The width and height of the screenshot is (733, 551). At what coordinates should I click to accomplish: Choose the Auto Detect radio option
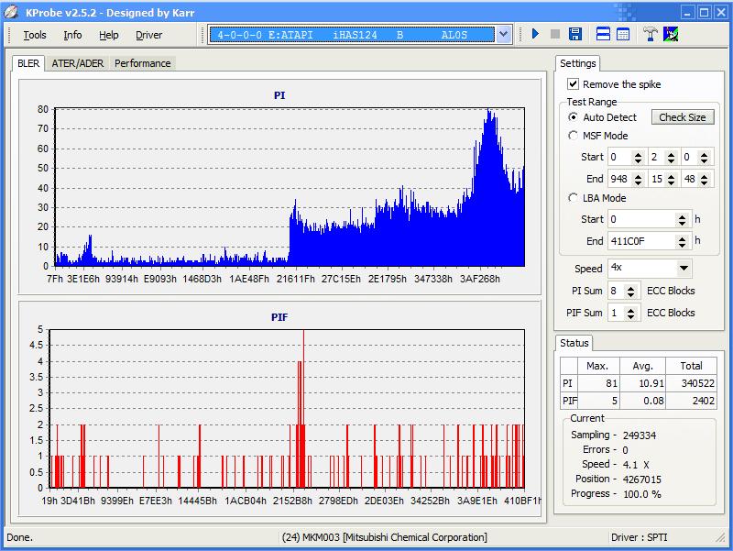574,117
